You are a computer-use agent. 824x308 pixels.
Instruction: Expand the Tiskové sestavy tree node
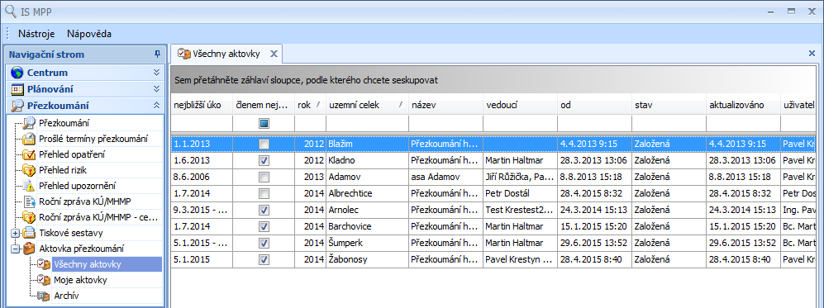(15, 232)
